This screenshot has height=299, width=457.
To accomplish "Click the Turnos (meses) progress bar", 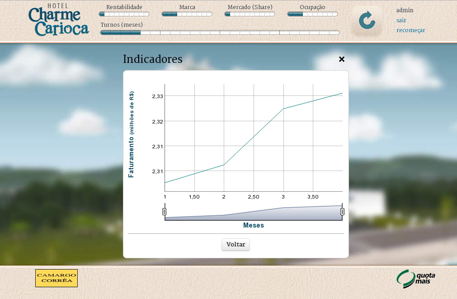I will point(220,33).
